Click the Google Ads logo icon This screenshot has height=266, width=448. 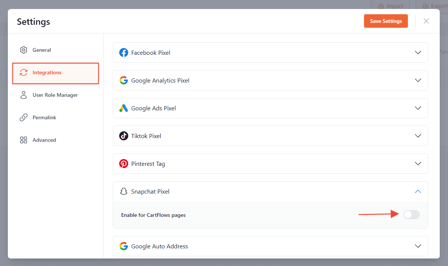tap(124, 108)
